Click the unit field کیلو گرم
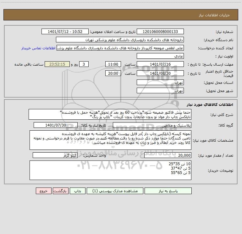The width and height of the screenshot is (242, 234). (x=55, y=155)
